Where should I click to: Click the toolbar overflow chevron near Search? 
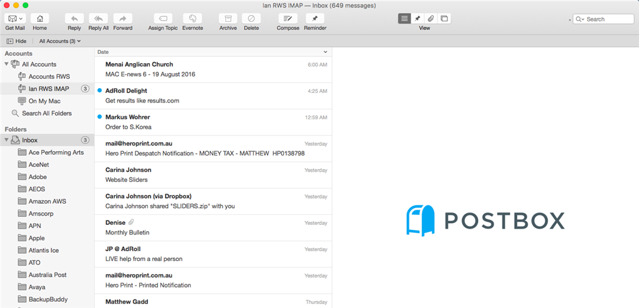pos(570,19)
